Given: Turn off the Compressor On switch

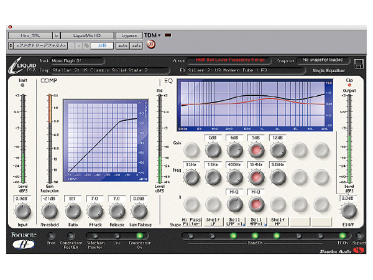Looking at the screenshot, I should (x=140, y=236).
